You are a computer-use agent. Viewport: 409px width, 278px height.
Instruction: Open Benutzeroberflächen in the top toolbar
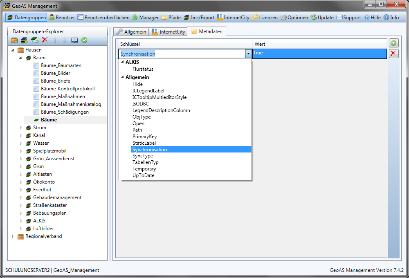click(103, 18)
